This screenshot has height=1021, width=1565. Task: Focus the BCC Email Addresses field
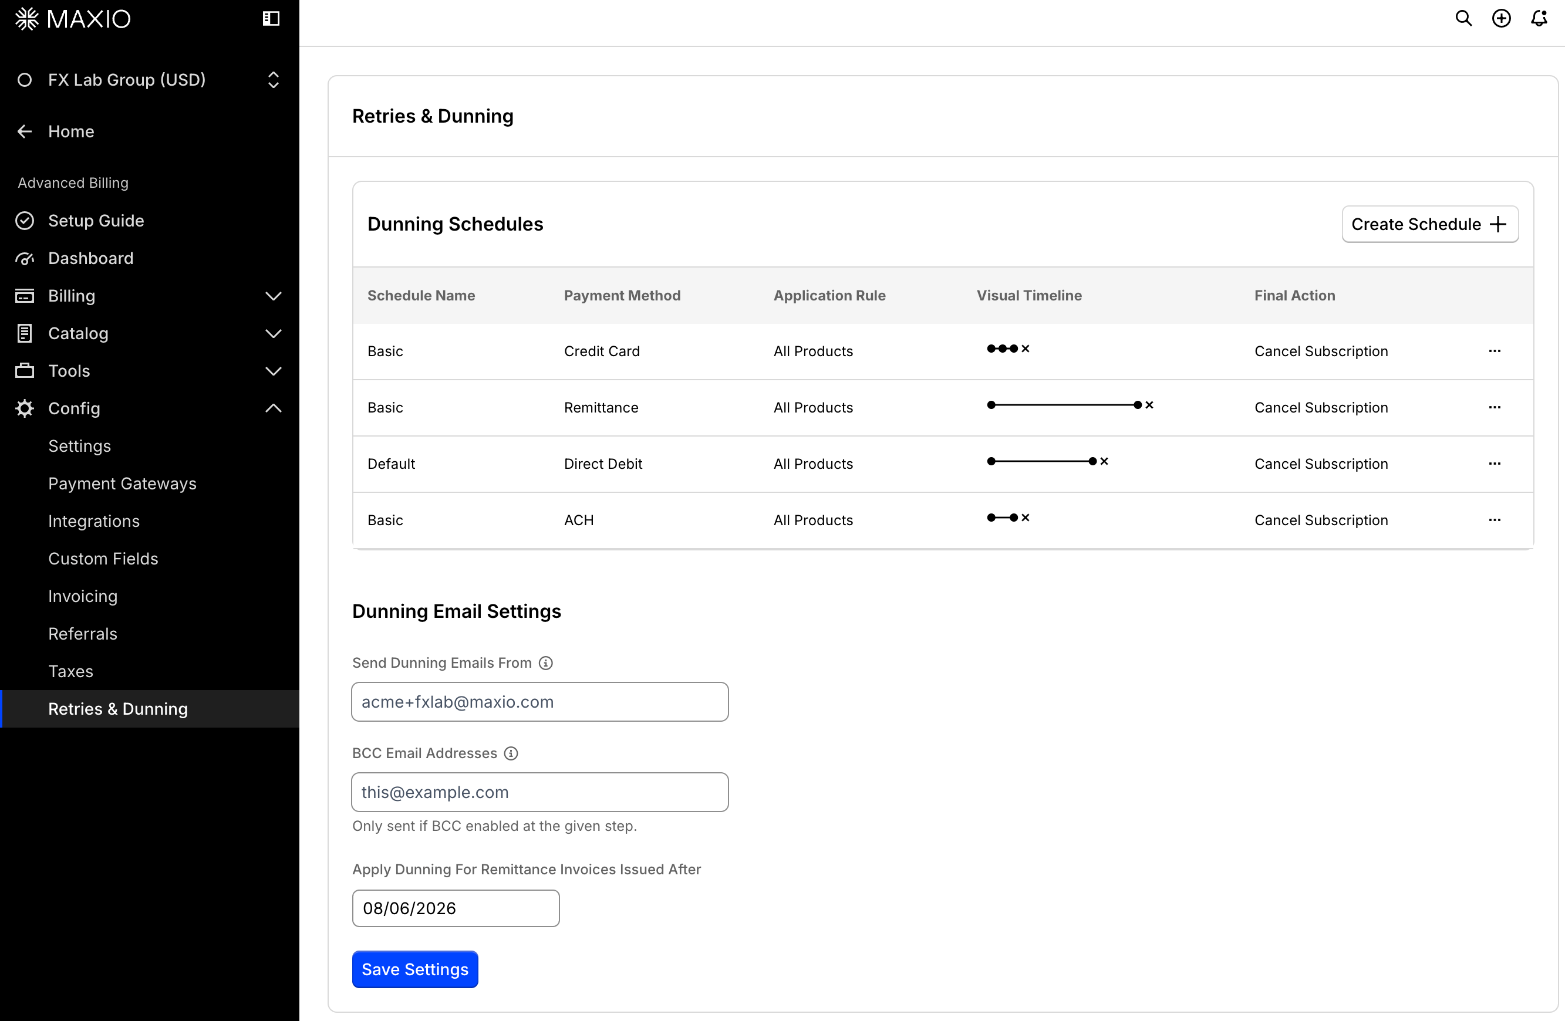point(539,792)
